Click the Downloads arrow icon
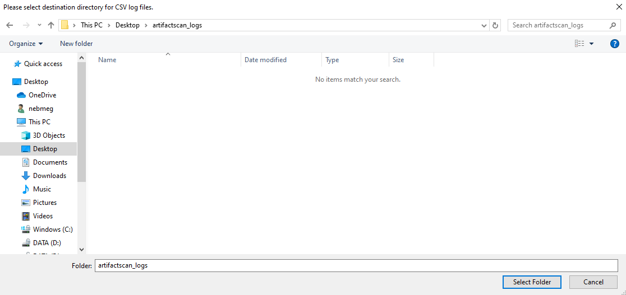 pyautogui.click(x=26, y=176)
